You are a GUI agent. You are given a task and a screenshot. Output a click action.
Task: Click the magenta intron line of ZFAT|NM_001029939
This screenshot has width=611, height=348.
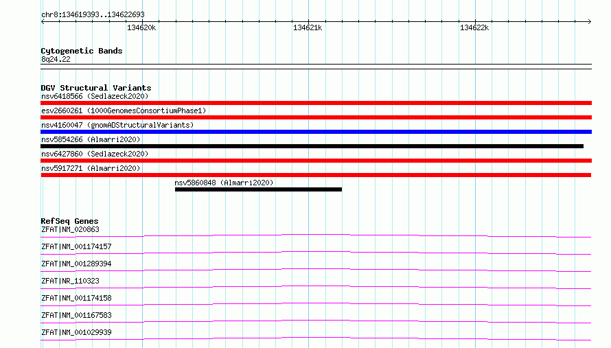pyautogui.click(x=316, y=338)
